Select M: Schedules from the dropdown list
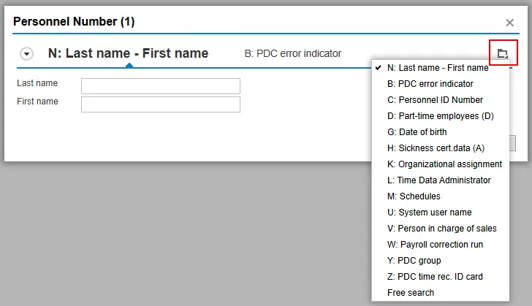The image size is (532, 306). (x=414, y=196)
